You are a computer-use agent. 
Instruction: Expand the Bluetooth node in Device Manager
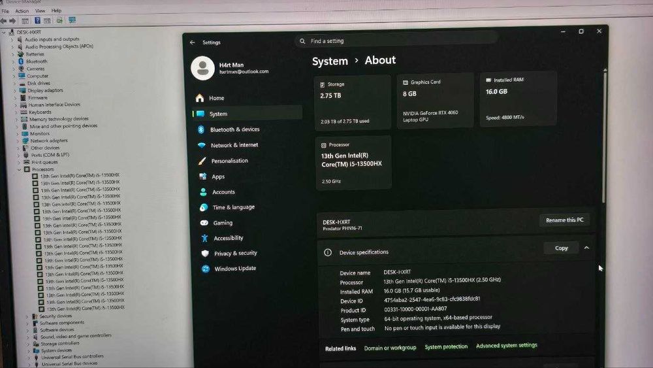point(13,61)
